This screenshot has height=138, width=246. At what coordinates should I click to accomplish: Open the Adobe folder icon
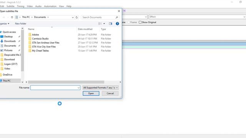[30, 34]
